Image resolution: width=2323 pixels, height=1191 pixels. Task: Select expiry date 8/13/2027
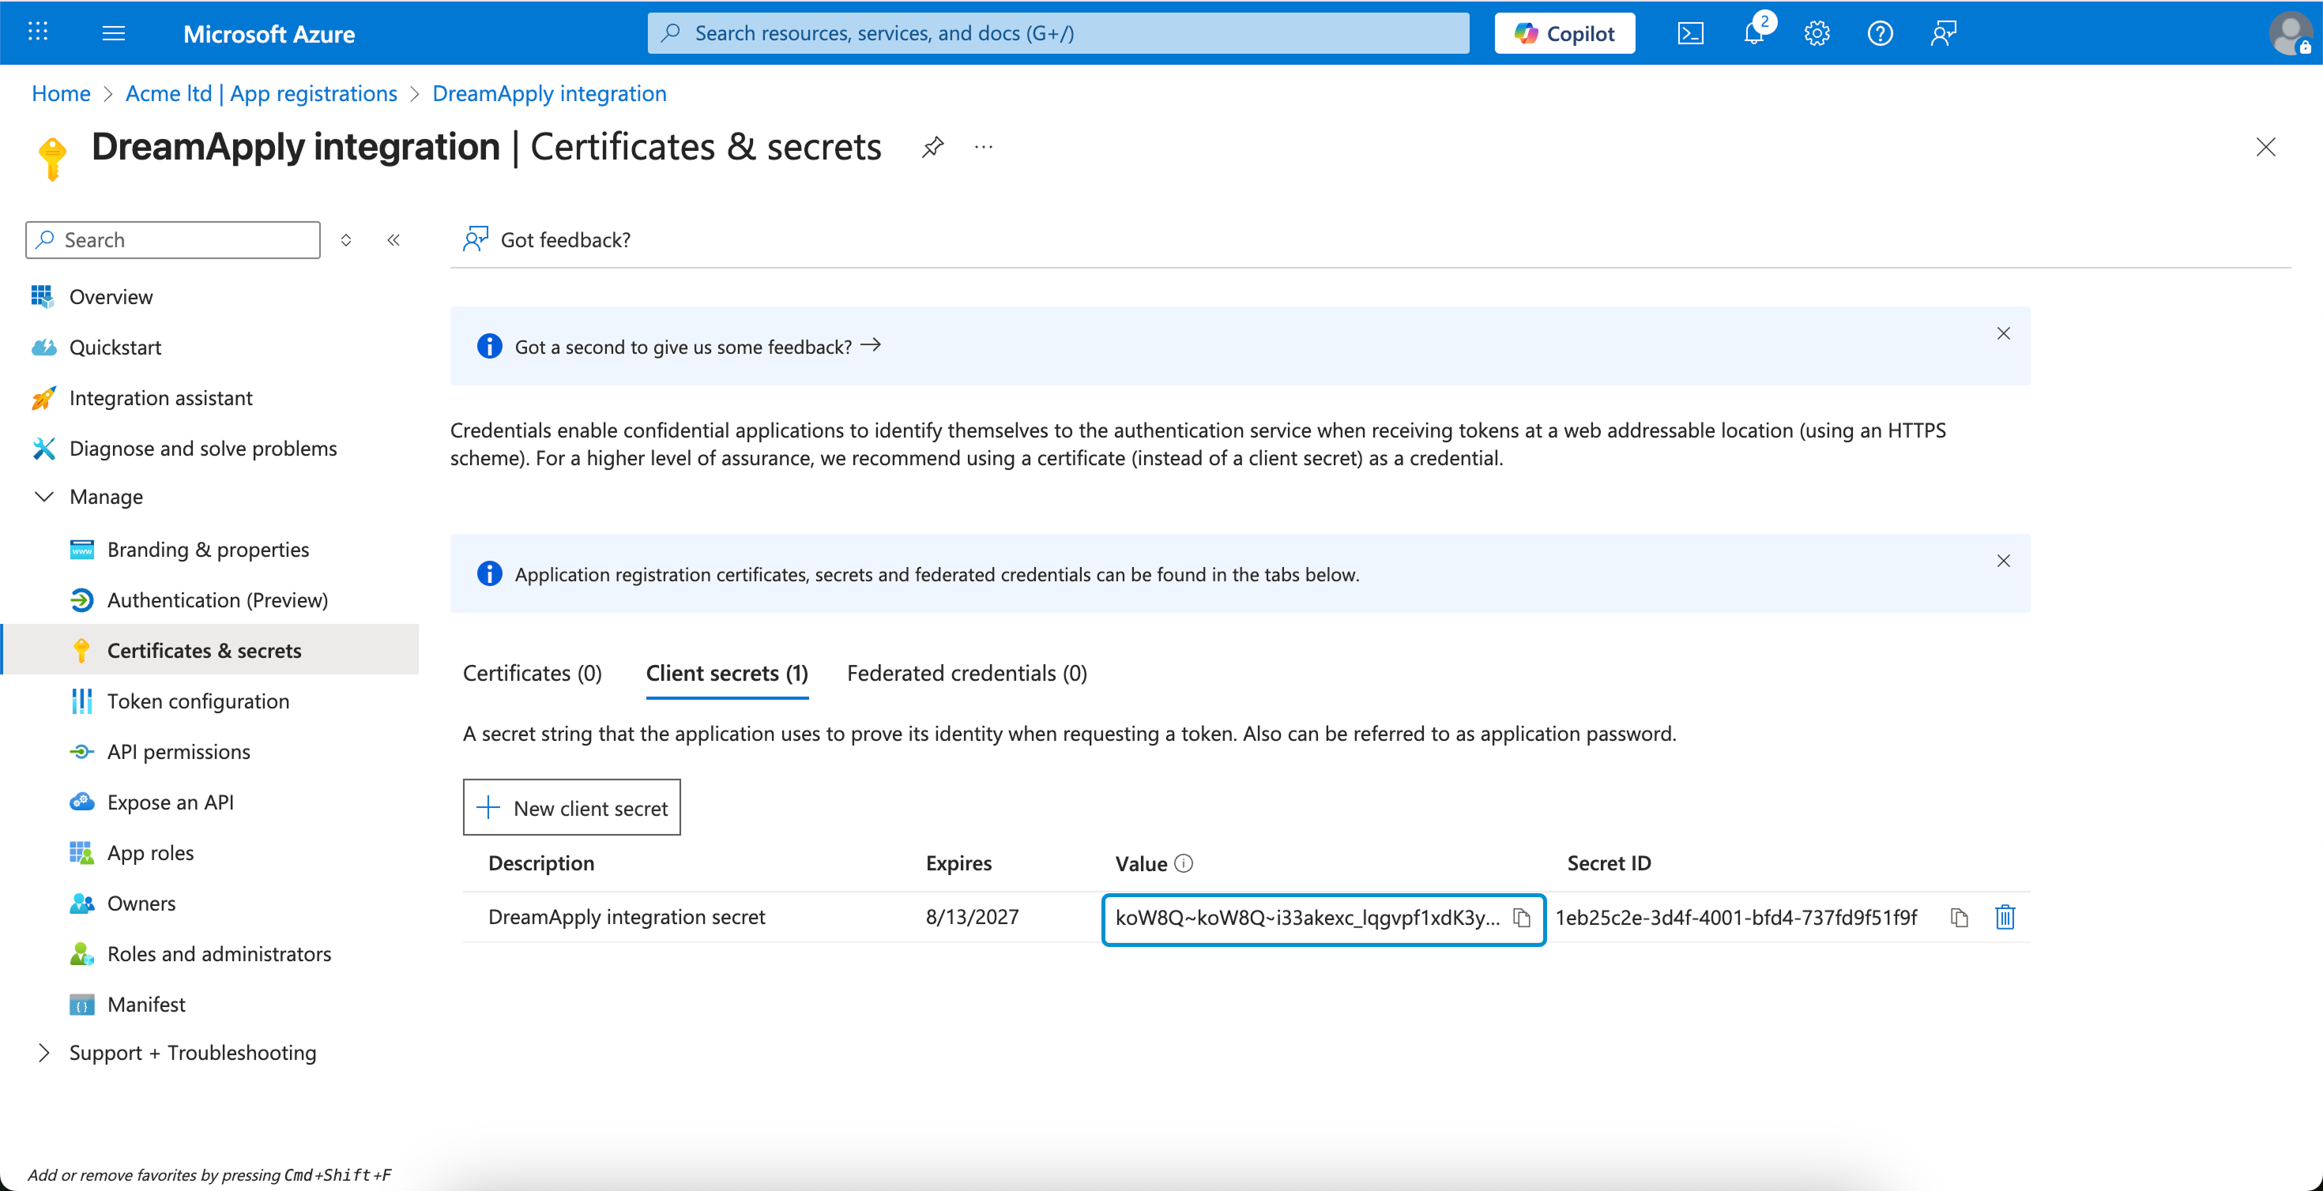(972, 918)
